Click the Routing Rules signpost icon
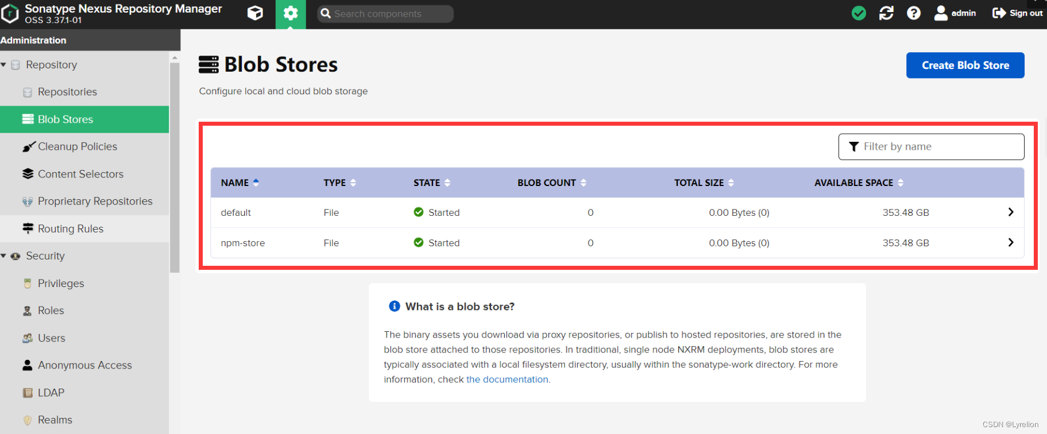Image resolution: width=1047 pixels, height=434 pixels. point(28,228)
